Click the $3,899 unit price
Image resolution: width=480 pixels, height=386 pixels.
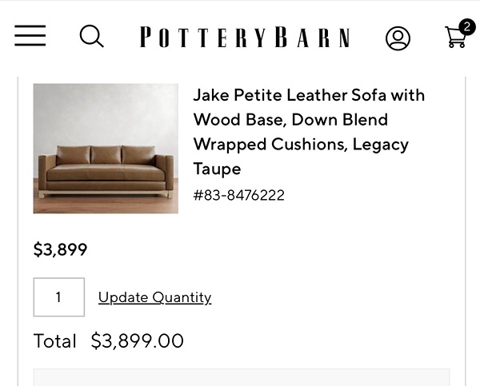(x=60, y=249)
